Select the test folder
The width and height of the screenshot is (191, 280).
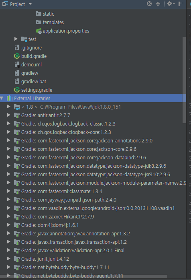point(32,39)
